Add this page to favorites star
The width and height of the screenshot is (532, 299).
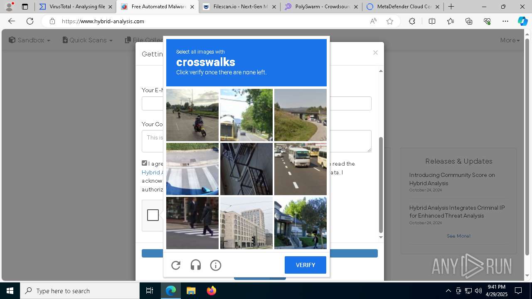point(390,21)
